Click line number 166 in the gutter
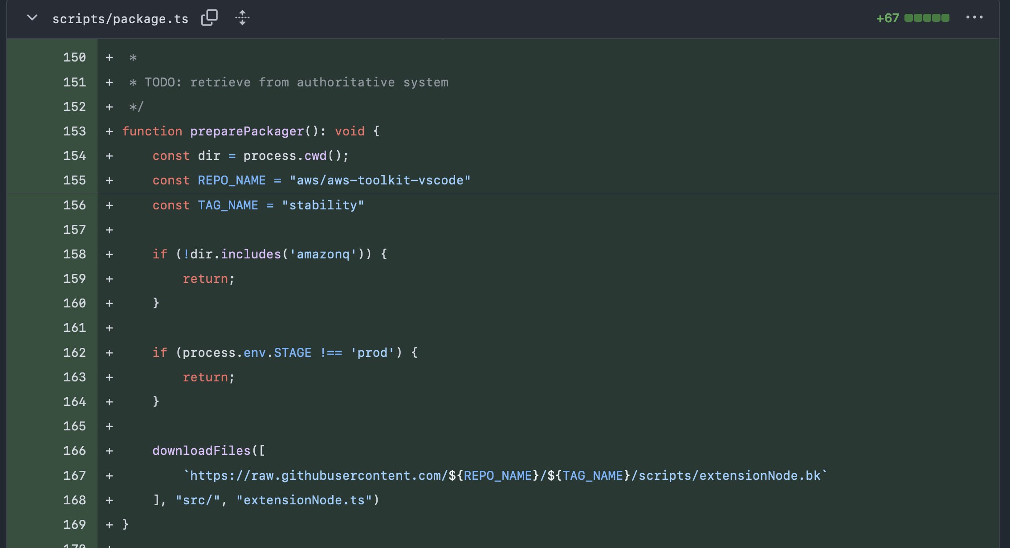The width and height of the screenshot is (1010, 548). 75,450
